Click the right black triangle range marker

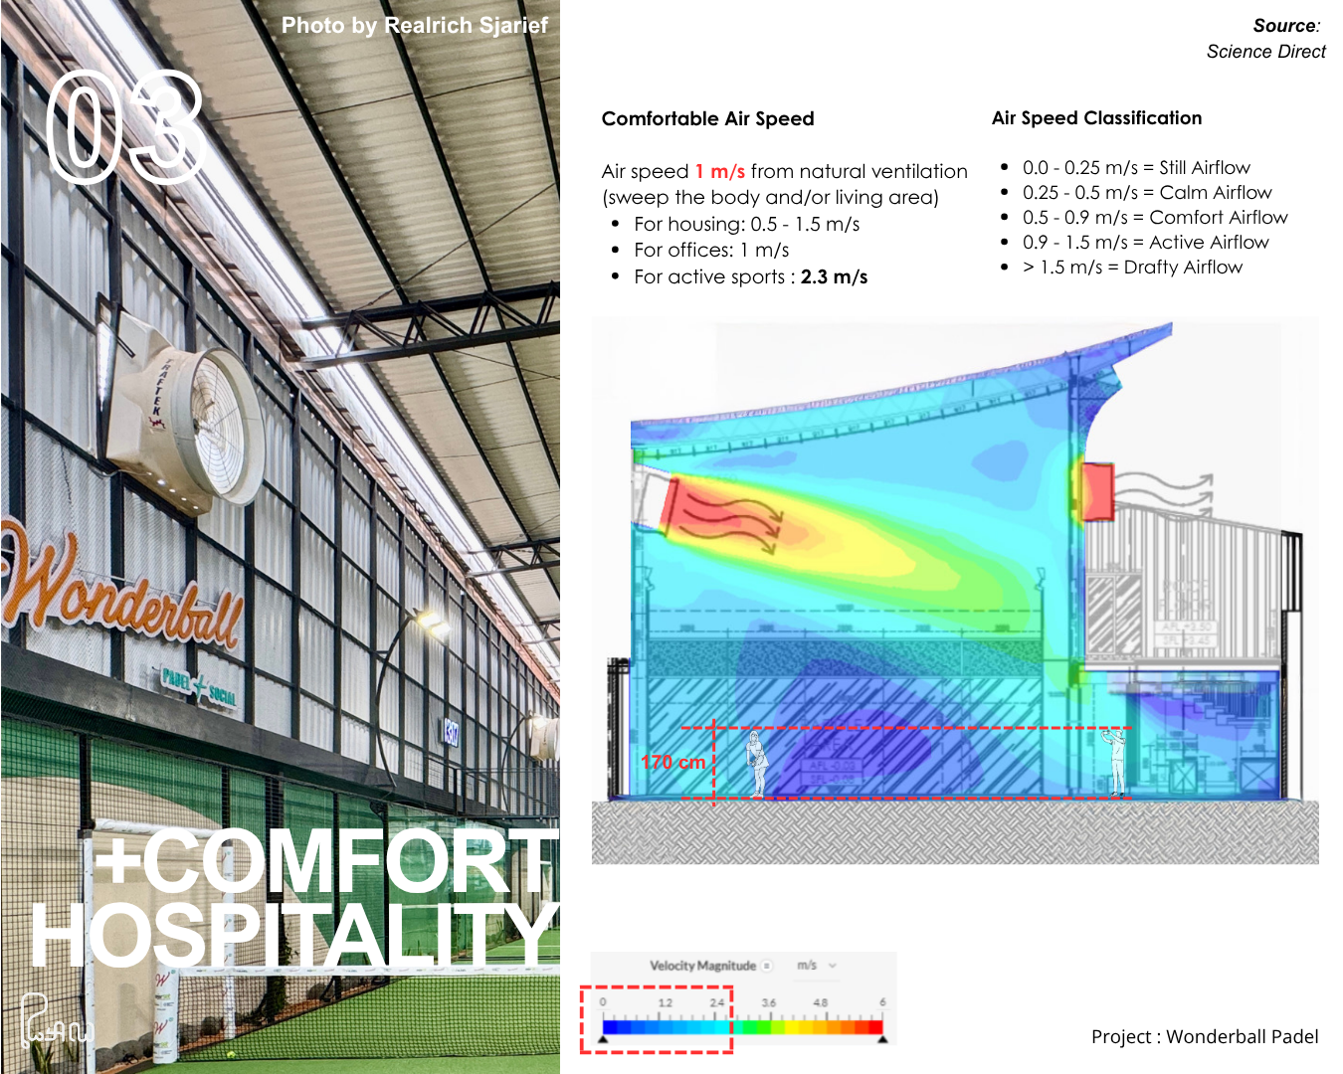point(882,1040)
